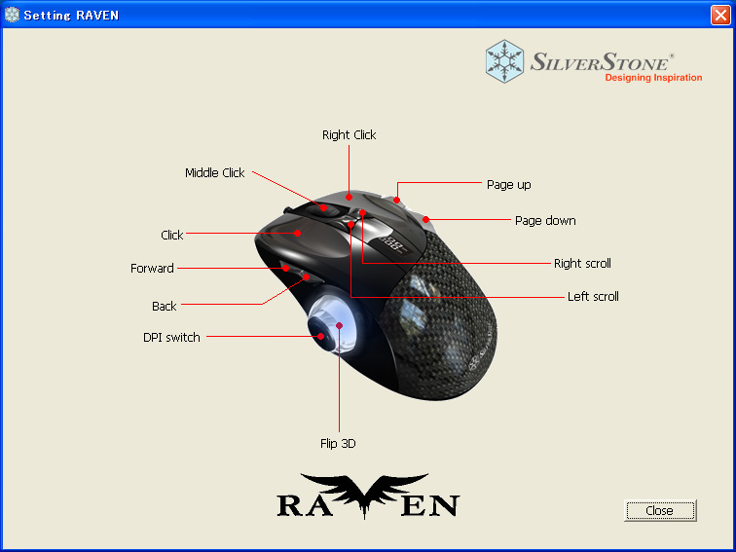Click the left Click button marker dot
The image size is (736, 552).
point(298,233)
